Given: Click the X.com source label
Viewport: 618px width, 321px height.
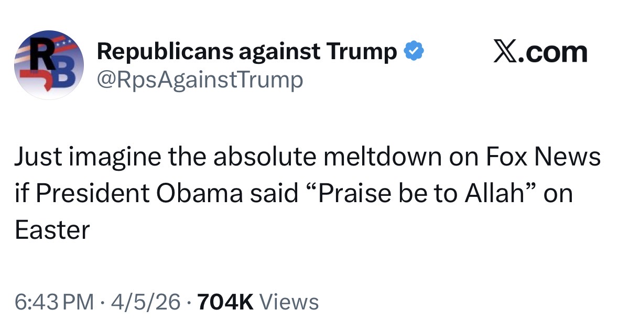Looking at the screenshot, I should (540, 52).
